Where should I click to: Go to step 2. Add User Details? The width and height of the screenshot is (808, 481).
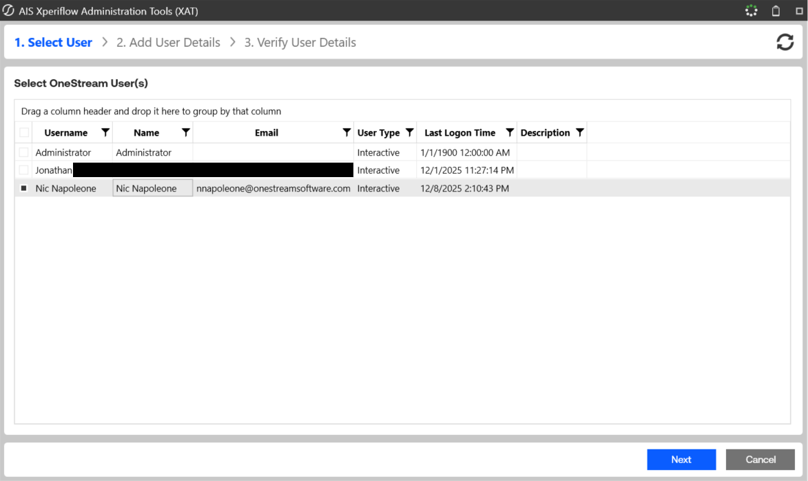click(x=168, y=42)
